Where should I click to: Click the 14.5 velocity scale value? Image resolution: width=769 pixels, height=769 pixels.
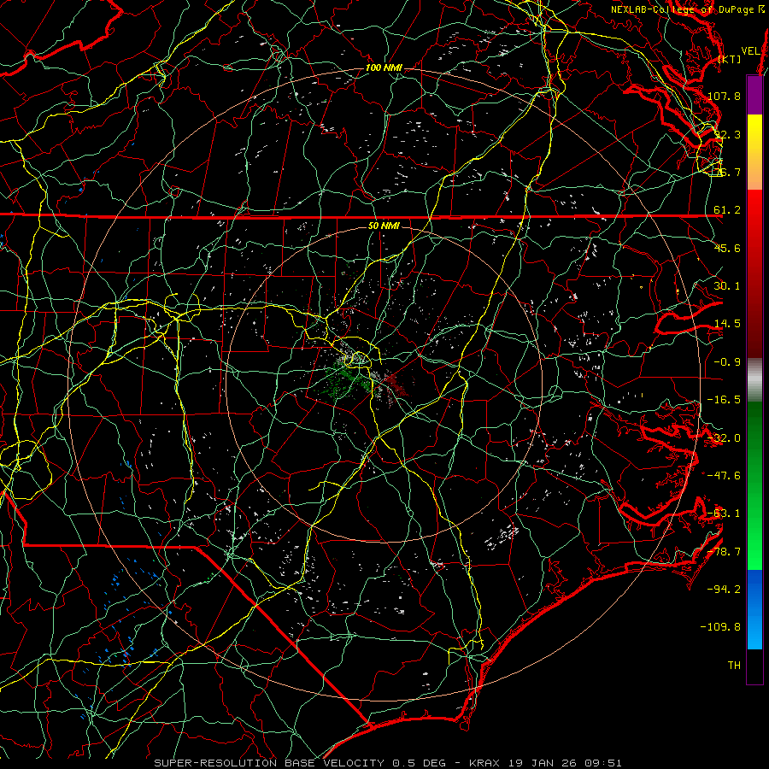coord(727,324)
